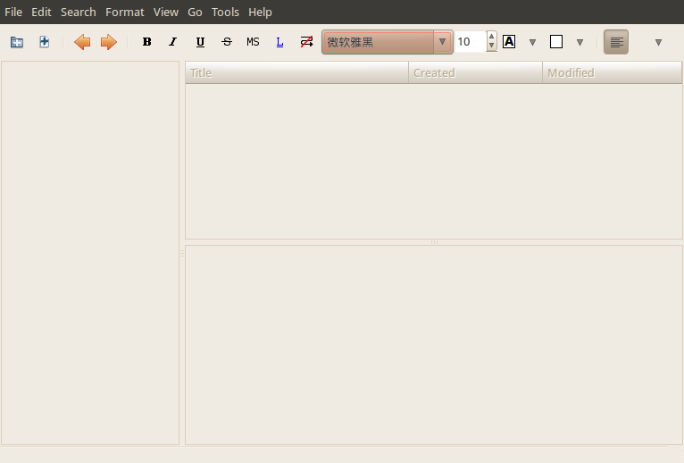Sort by the Title column header

(x=297, y=72)
